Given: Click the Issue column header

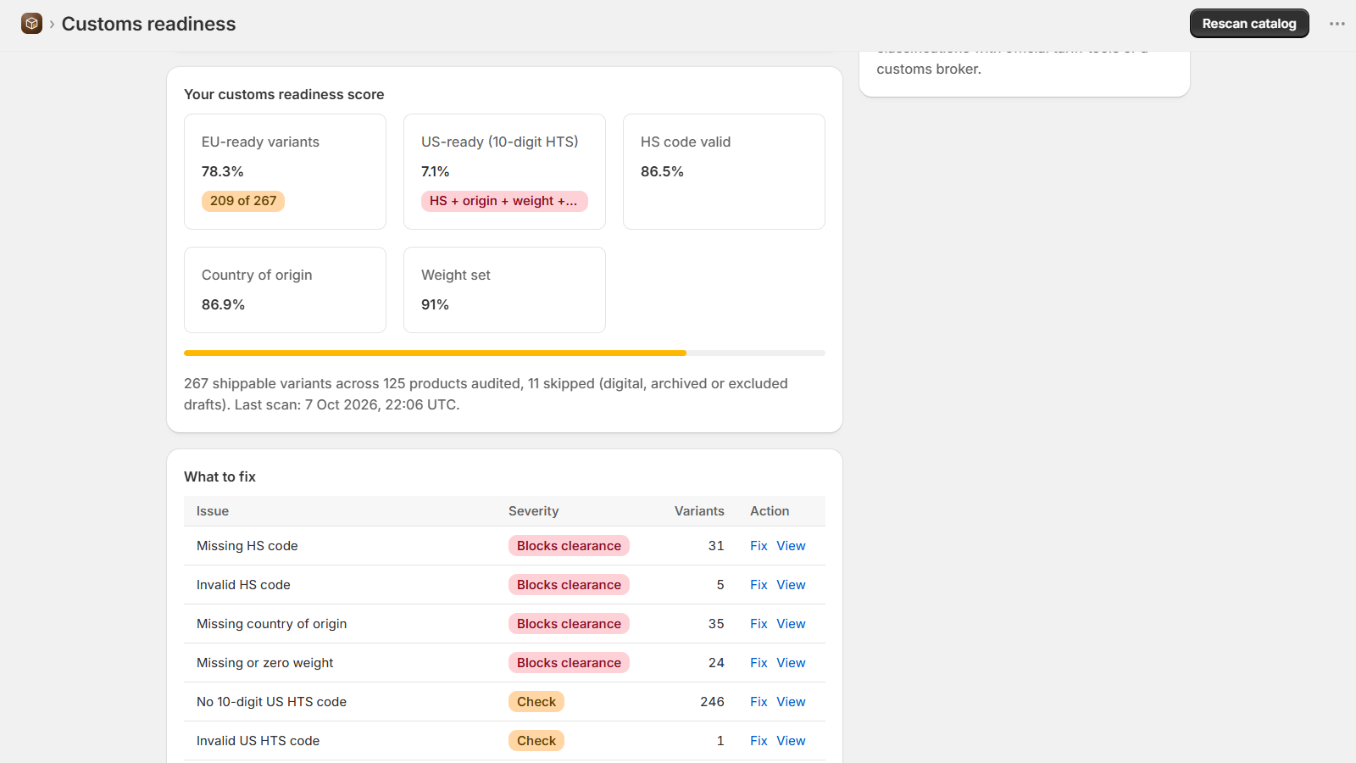Looking at the screenshot, I should (213, 511).
